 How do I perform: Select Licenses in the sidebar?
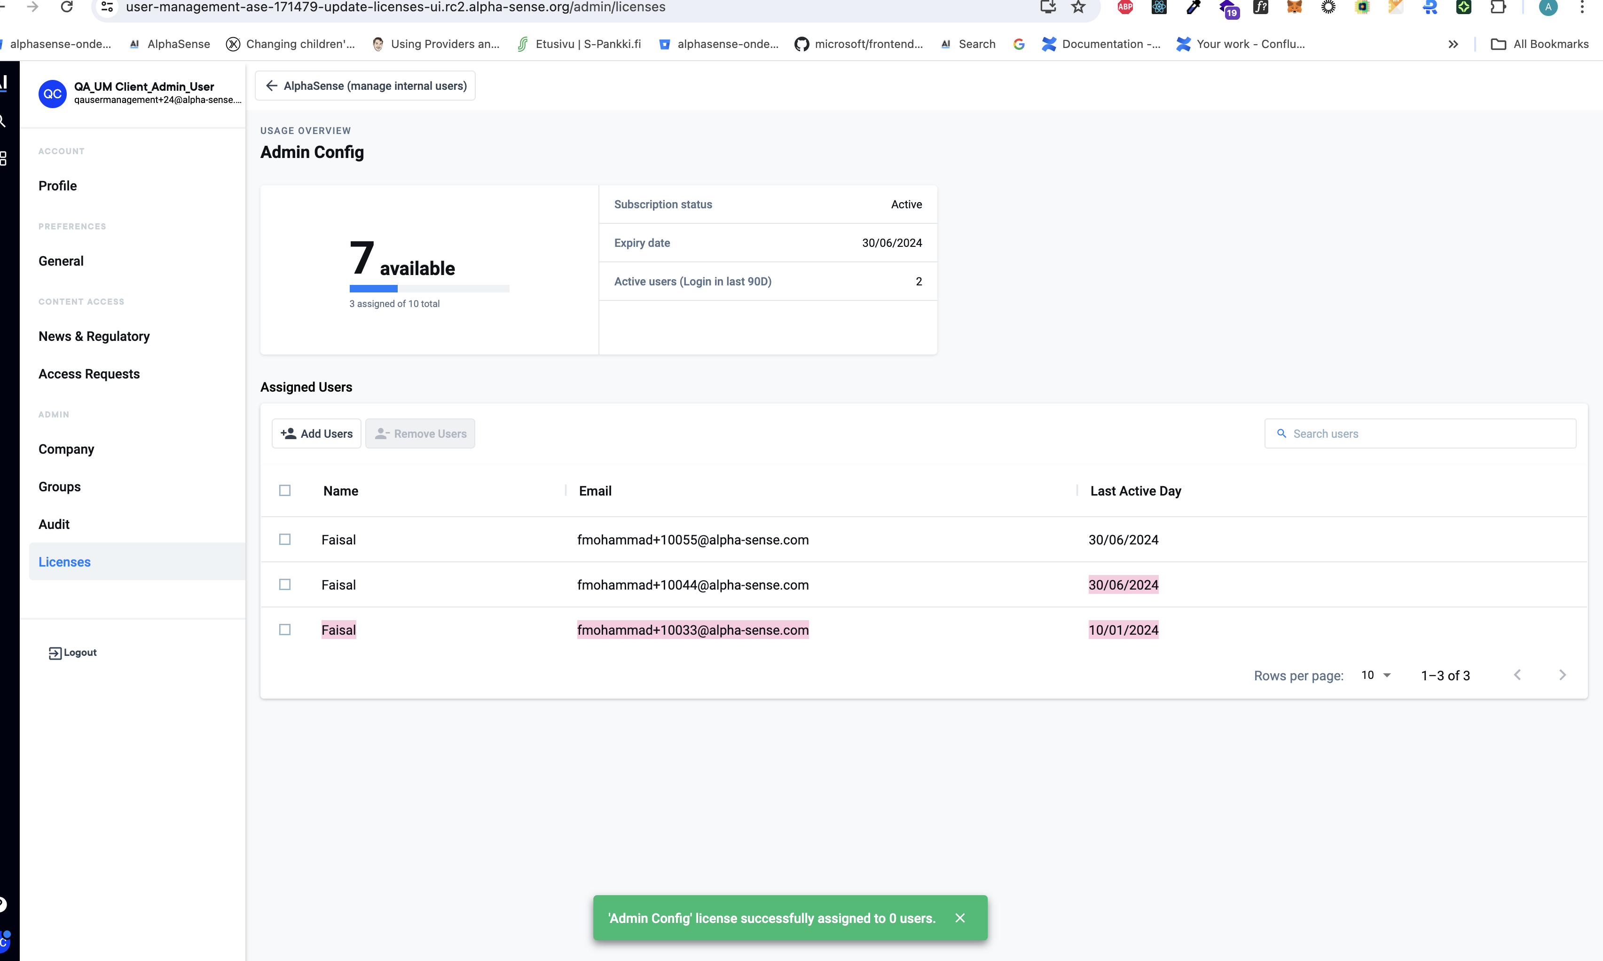click(137, 561)
